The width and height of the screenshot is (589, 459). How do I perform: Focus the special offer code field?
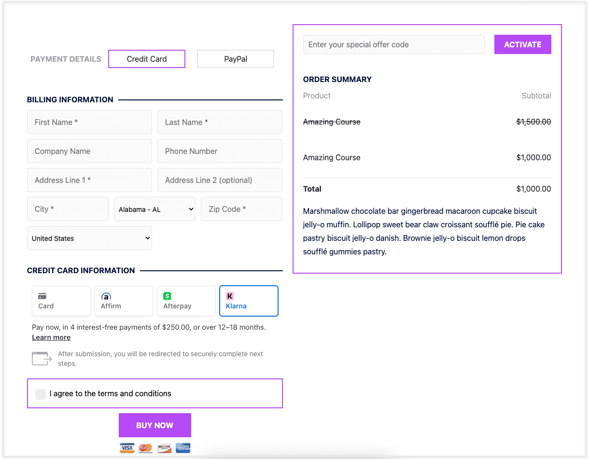tap(393, 44)
